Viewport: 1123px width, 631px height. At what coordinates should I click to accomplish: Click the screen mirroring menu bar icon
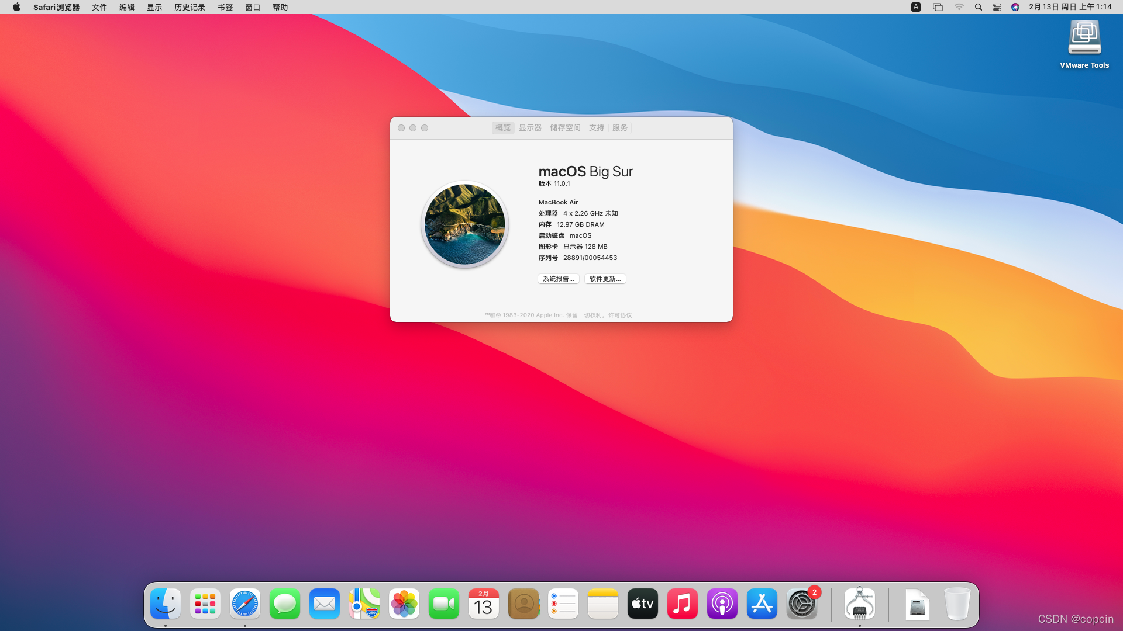[x=938, y=7]
